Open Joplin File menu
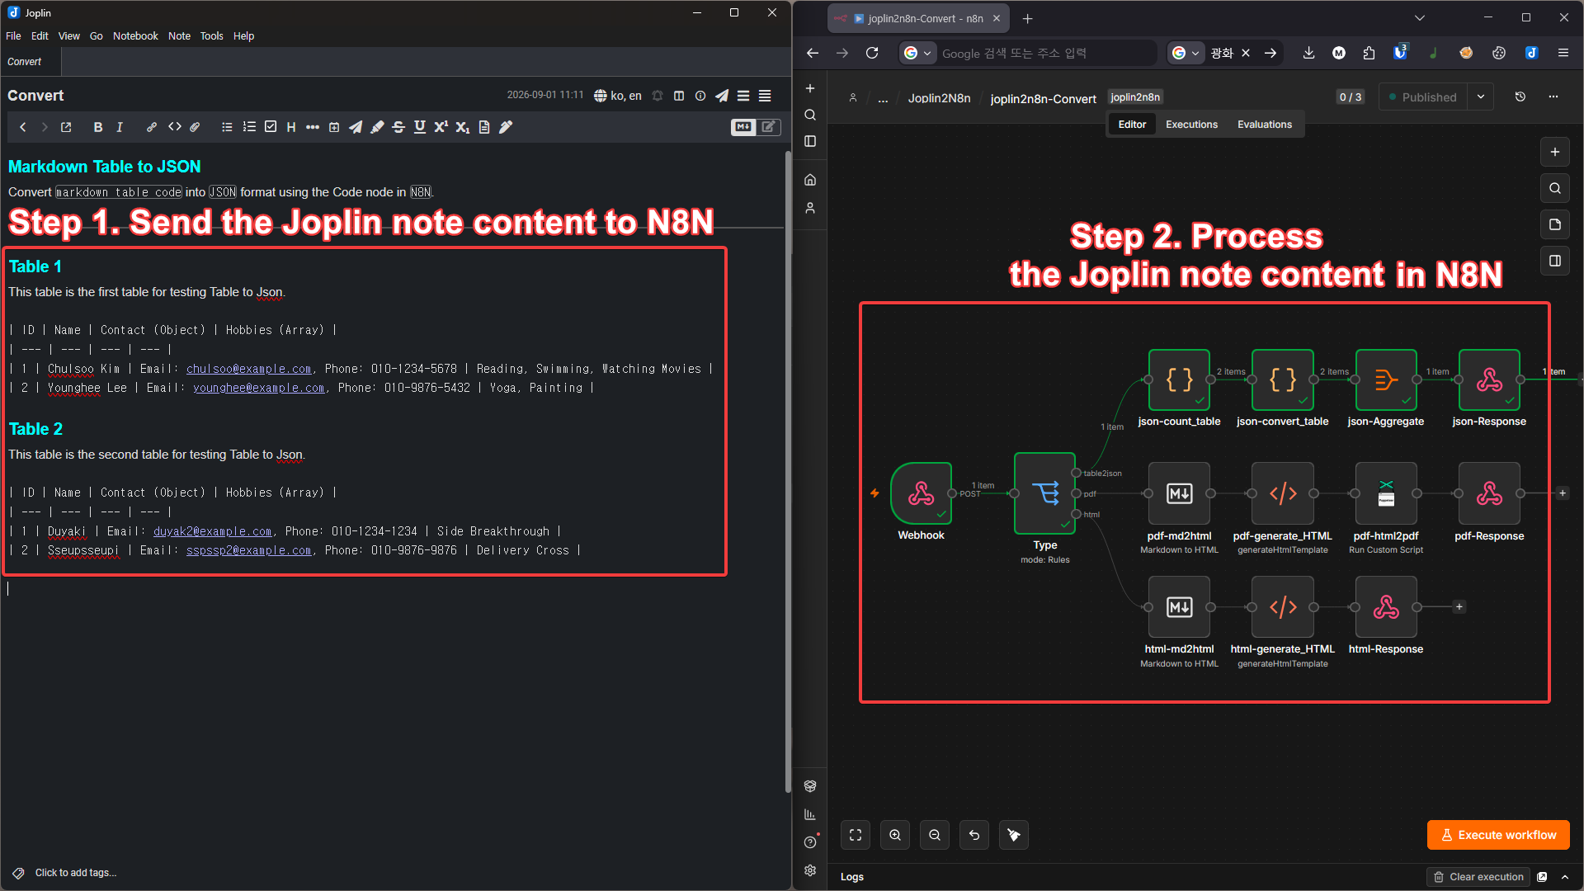The height and width of the screenshot is (891, 1584). click(13, 36)
